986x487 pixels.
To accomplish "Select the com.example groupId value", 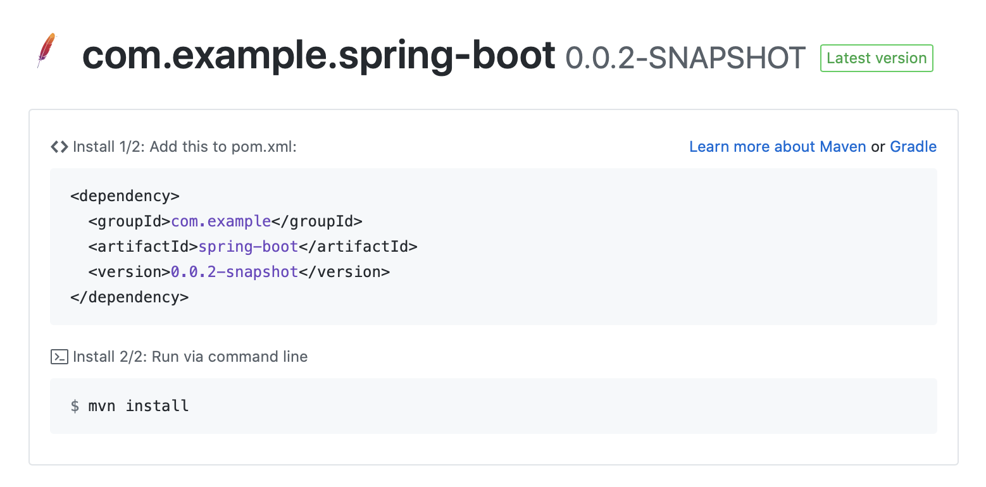I will pos(221,221).
